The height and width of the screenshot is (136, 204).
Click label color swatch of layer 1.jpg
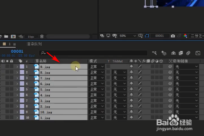22,118
